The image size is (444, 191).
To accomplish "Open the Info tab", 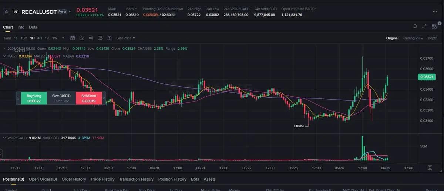I will pyautogui.click(x=21, y=27).
